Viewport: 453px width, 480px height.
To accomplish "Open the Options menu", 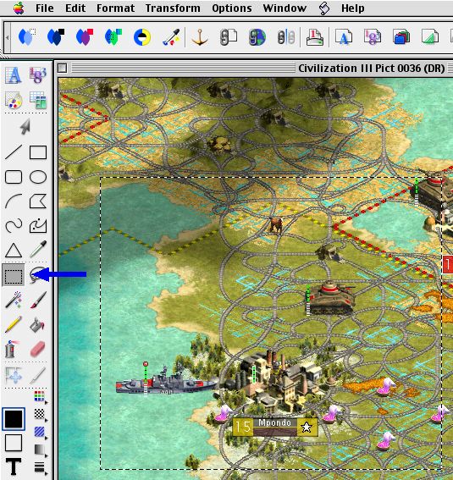I will pyautogui.click(x=232, y=8).
